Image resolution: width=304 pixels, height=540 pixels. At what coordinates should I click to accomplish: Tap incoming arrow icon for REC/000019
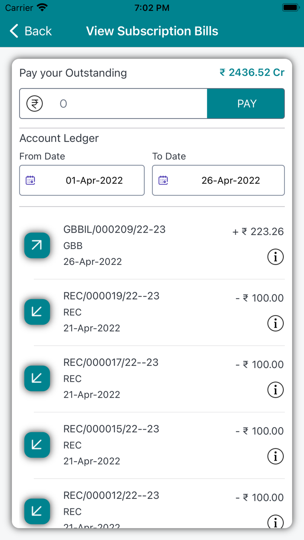click(x=37, y=312)
